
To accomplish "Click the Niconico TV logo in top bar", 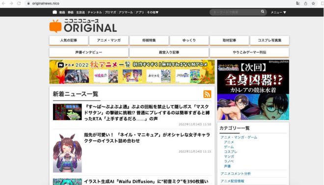I will 55,12.
